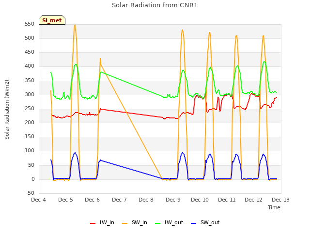Click the green LW_out legend color marker
This screenshot has height=232, width=310.
click(158, 223)
